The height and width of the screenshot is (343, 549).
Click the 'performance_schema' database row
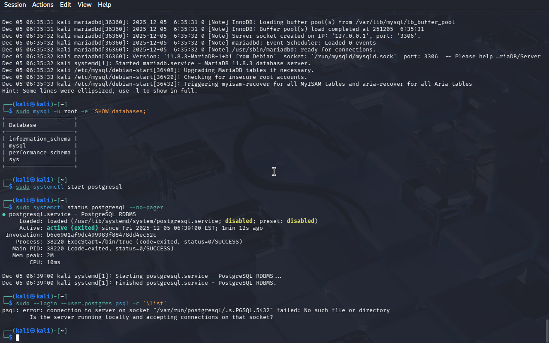tap(39, 153)
